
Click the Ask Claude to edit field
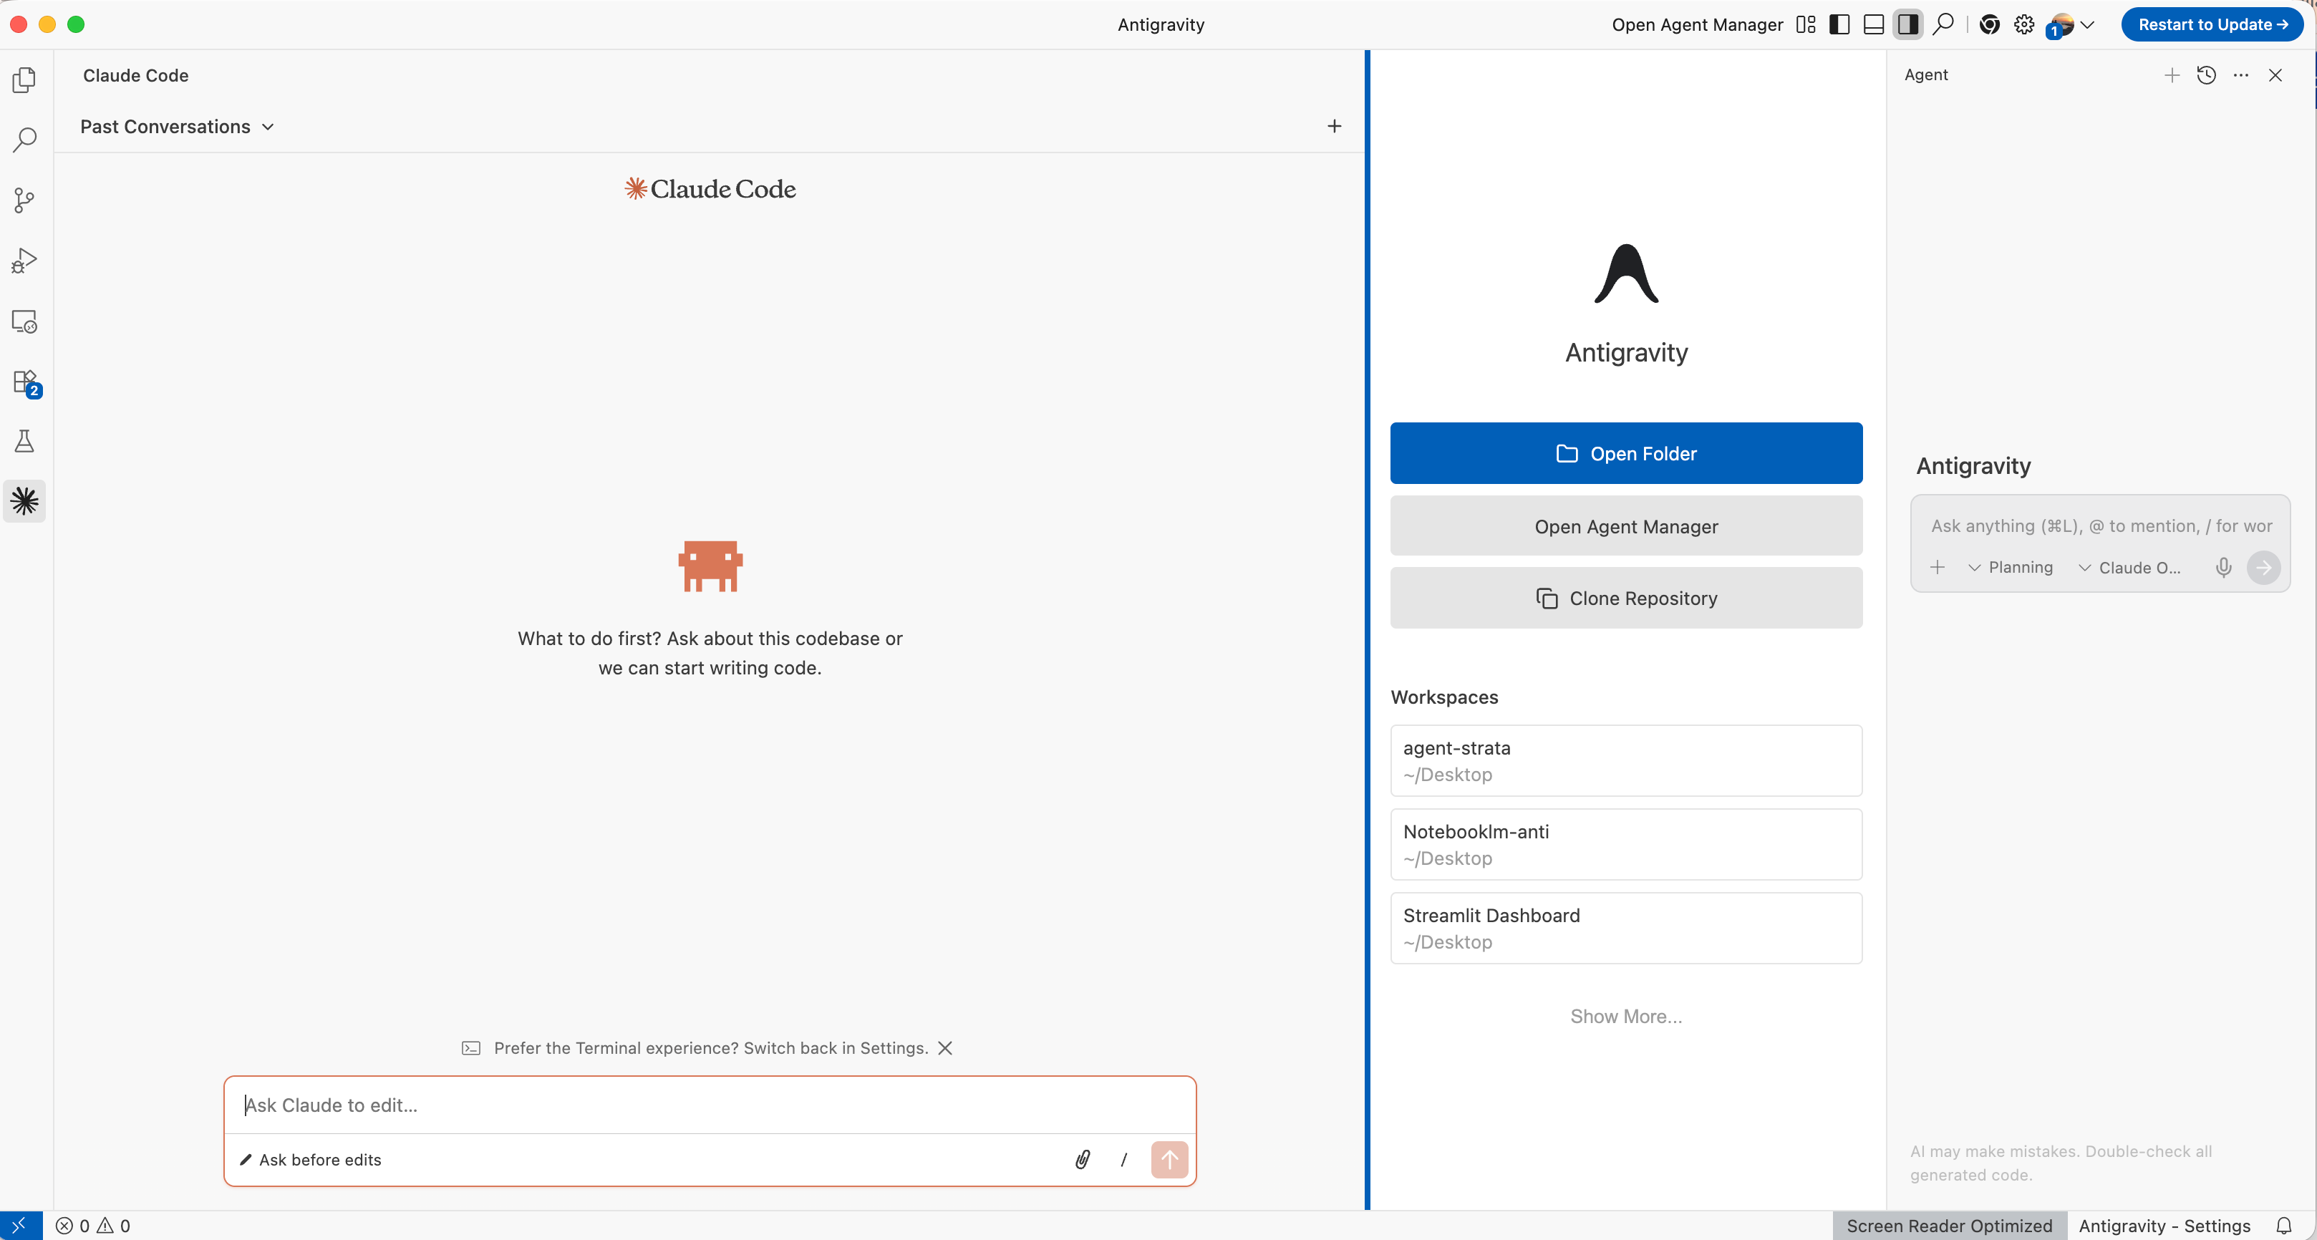709,1105
